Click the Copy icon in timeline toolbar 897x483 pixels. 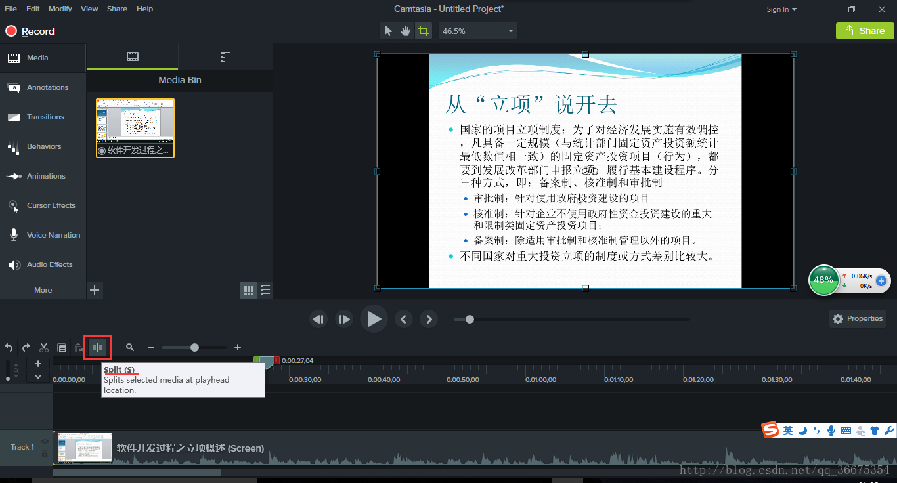62,348
